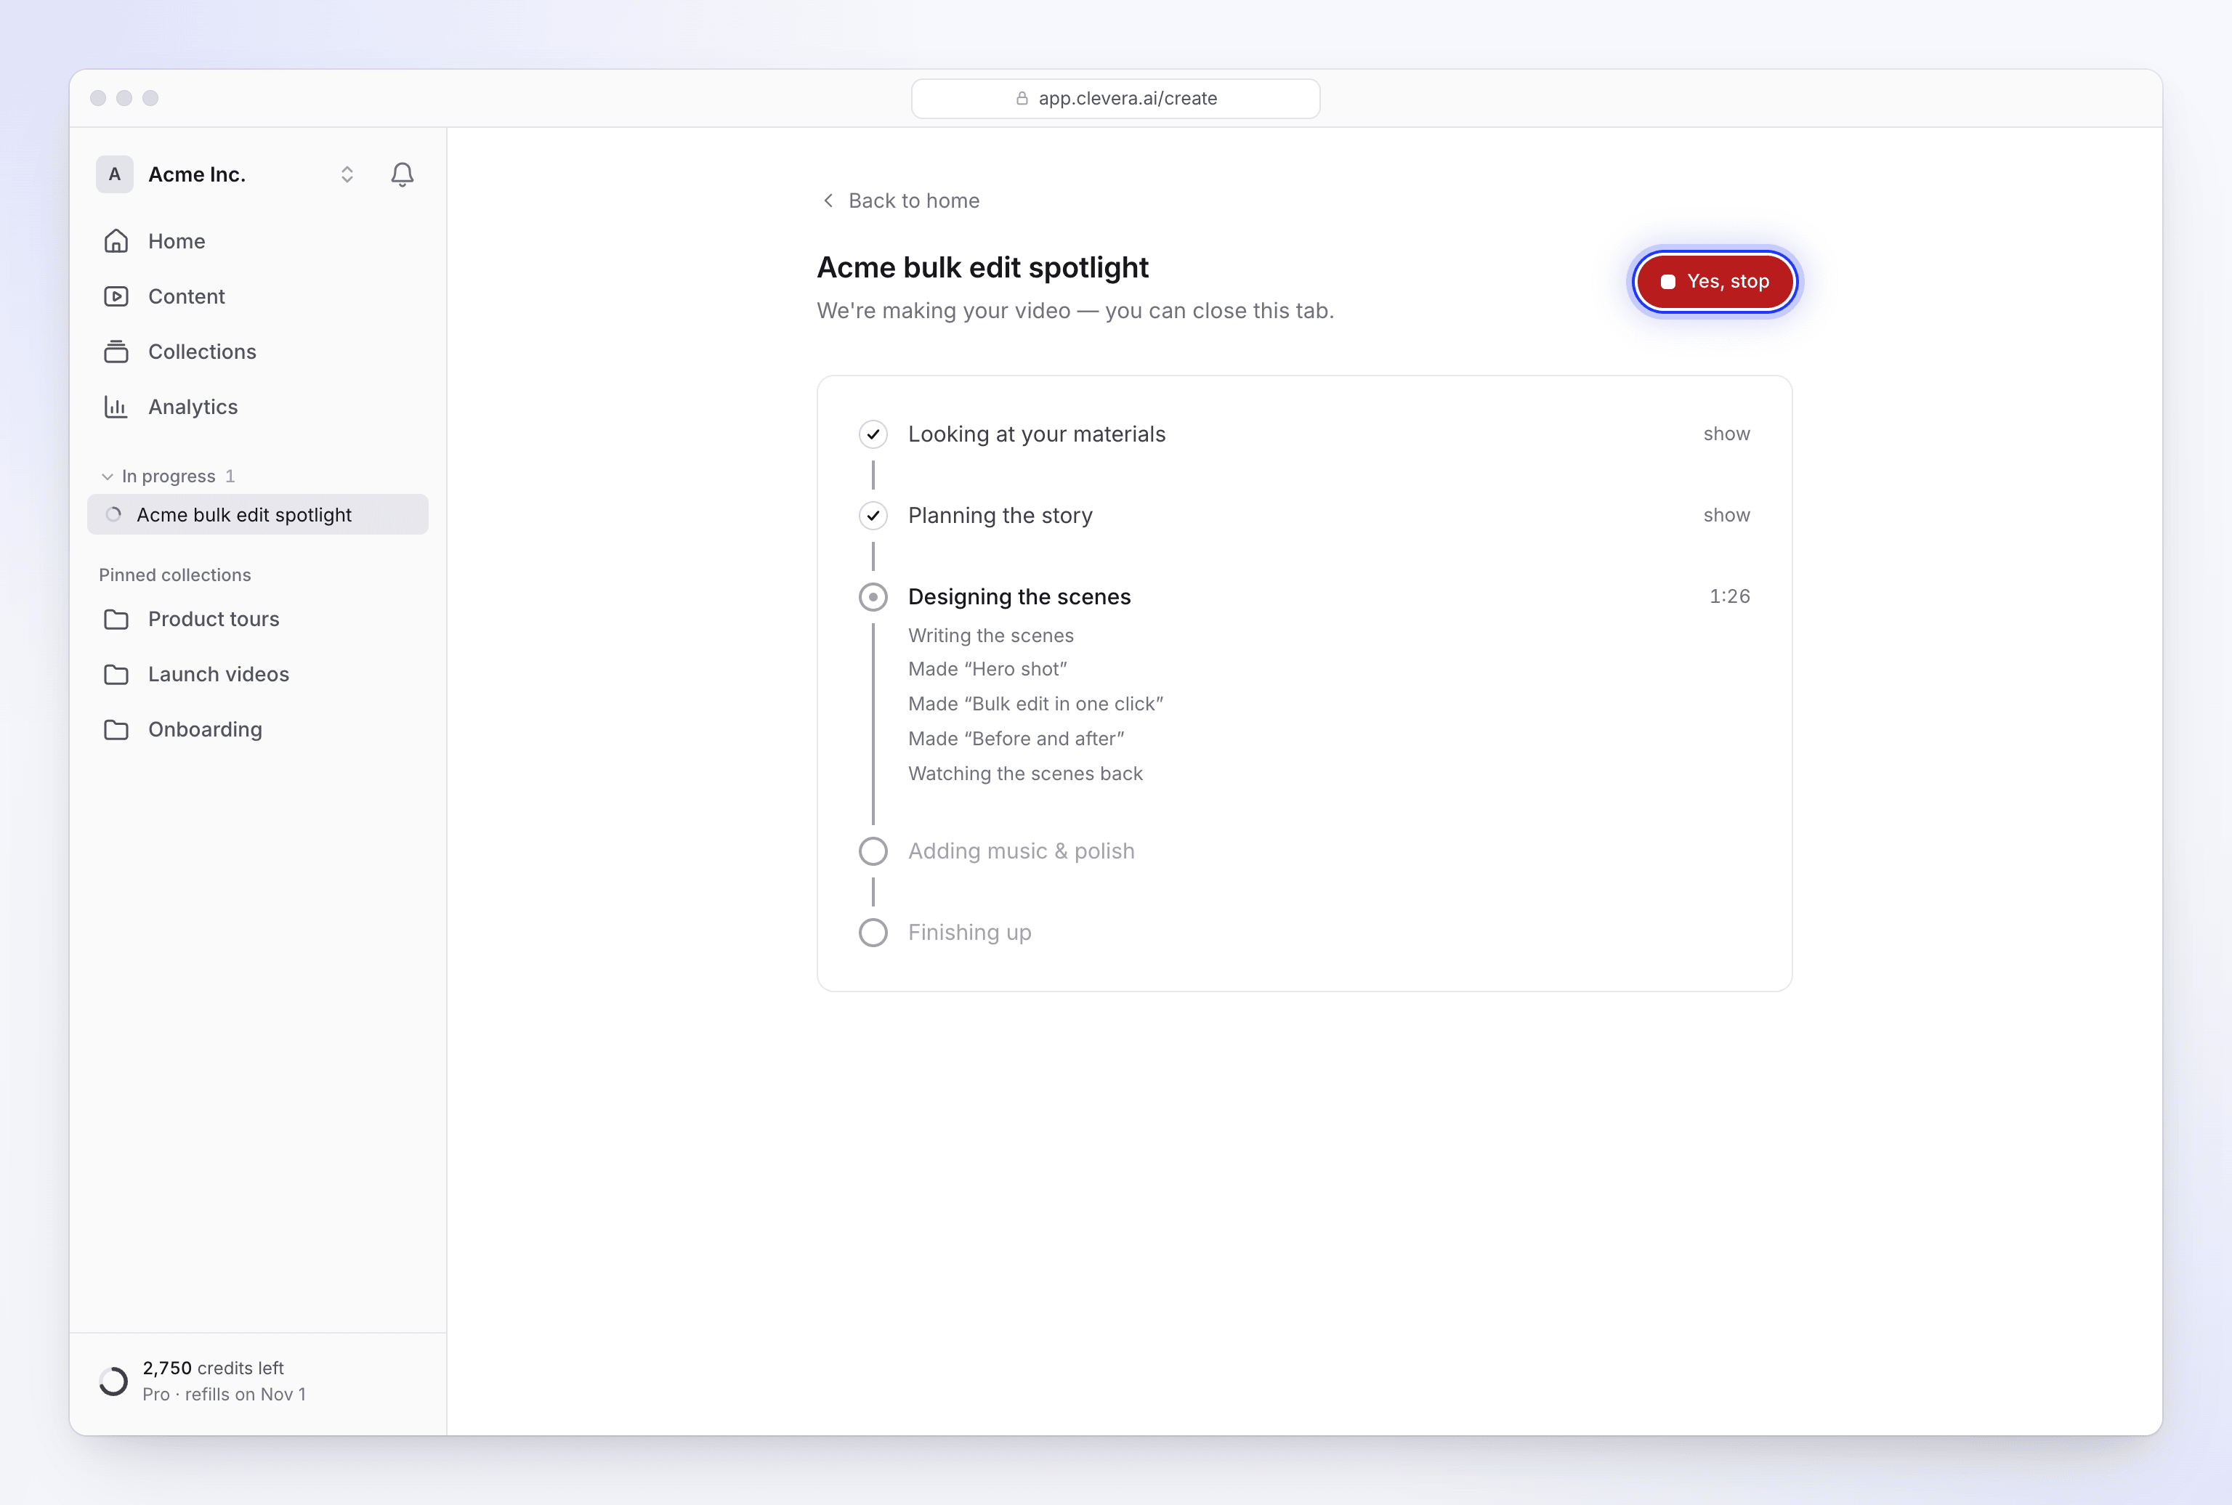Click the Launch videos folder icon
Image resolution: width=2232 pixels, height=1505 pixels.
coord(116,675)
